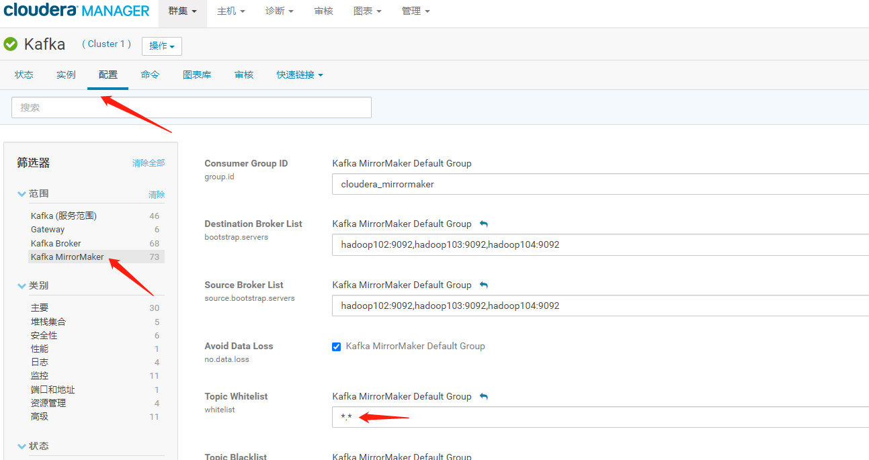
Task: Toggle Avoid Data Loss checkbox
Action: tap(337, 347)
